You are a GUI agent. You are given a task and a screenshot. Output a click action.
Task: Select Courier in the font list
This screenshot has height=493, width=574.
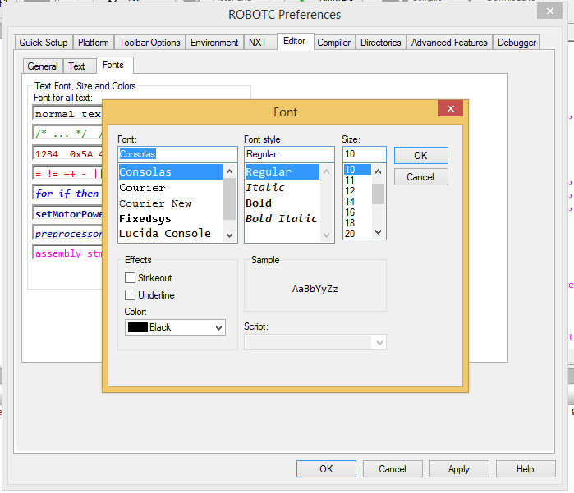pos(170,188)
